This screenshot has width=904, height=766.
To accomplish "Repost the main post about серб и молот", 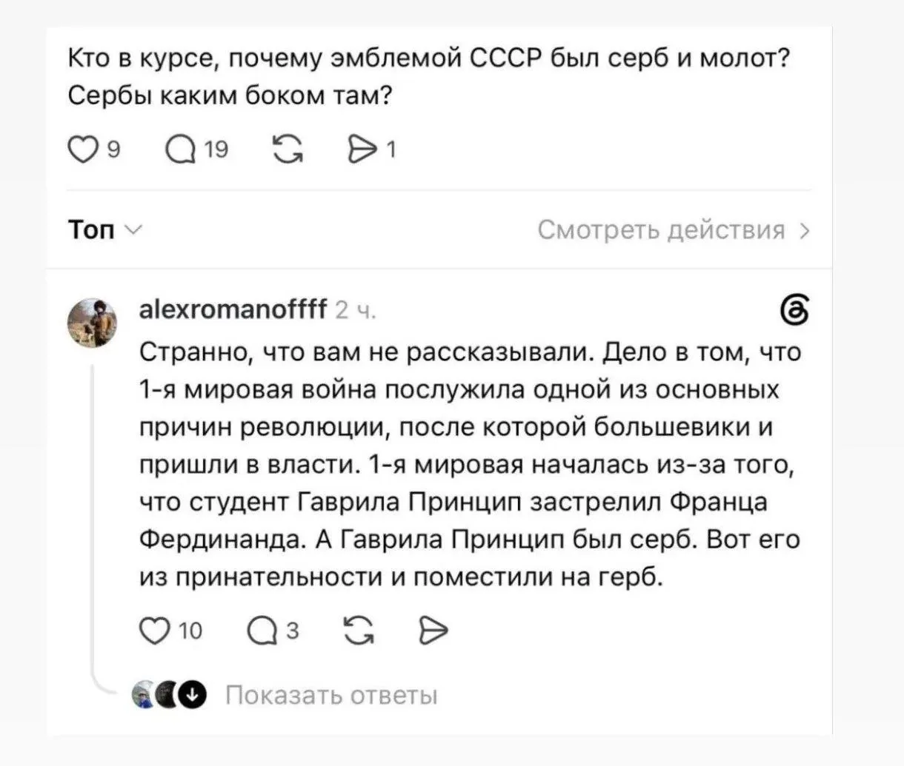I will coord(288,150).
